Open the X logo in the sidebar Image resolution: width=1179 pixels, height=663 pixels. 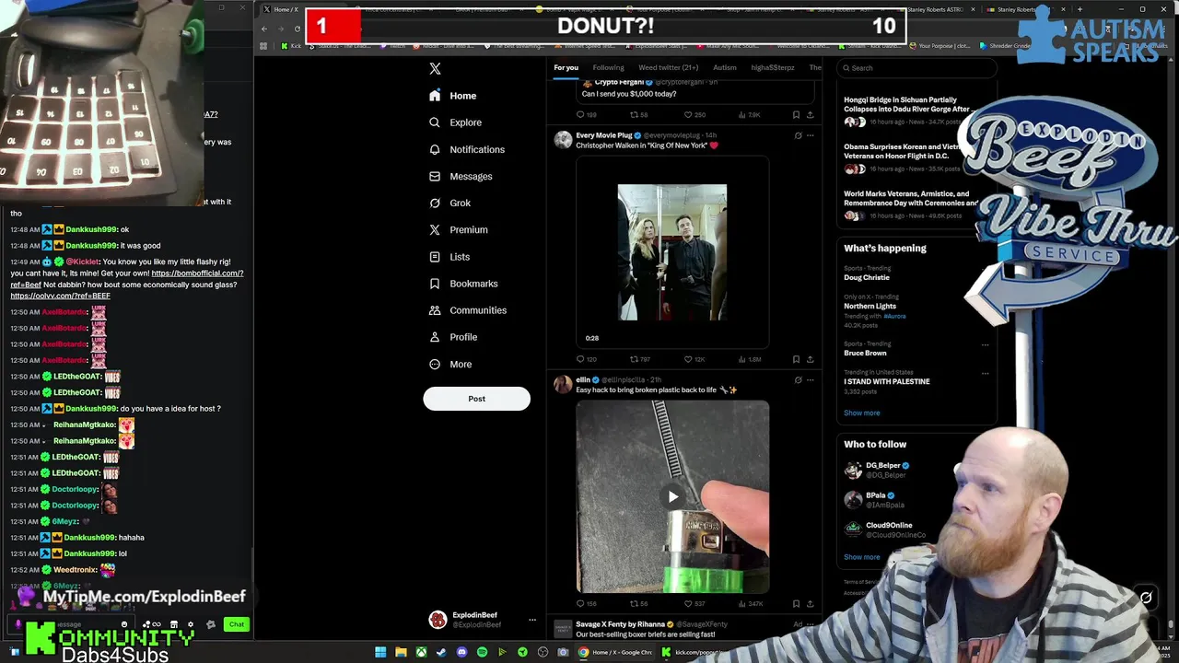click(x=435, y=68)
